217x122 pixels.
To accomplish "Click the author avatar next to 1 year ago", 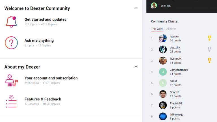I will (154, 5).
